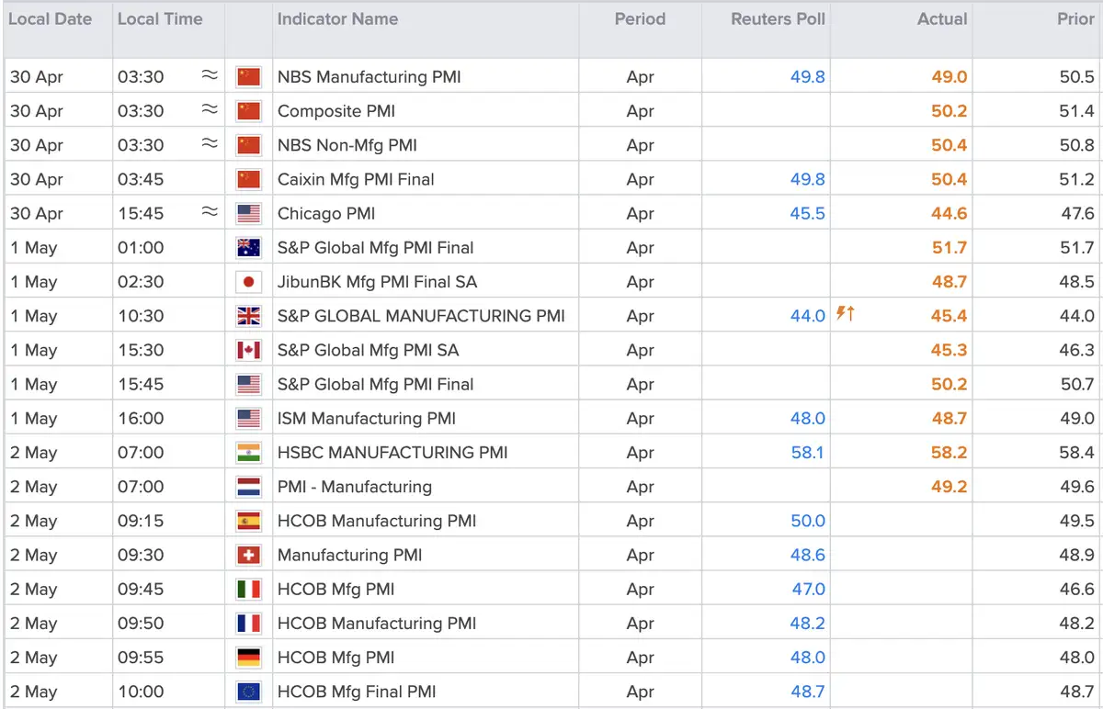Click the 58.2 actual value for HSBC MANUFACTURING PMI
Image resolution: width=1103 pixels, height=709 pixels.
949,453
